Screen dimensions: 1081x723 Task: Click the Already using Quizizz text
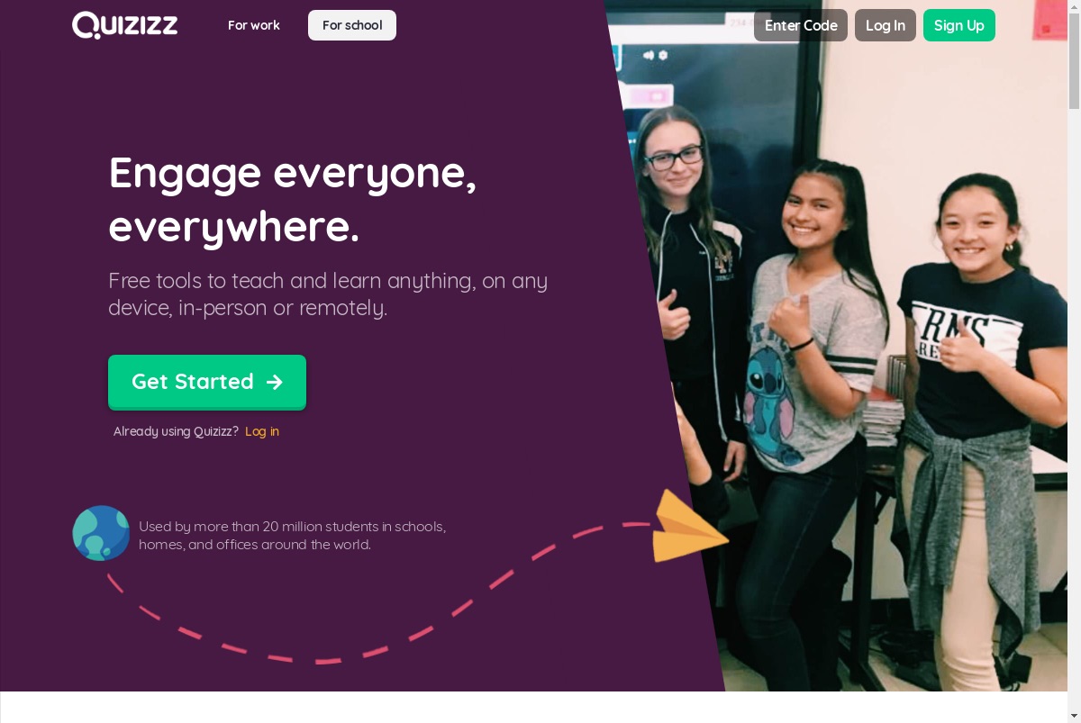pyautogui.click(x=176, y=431)
